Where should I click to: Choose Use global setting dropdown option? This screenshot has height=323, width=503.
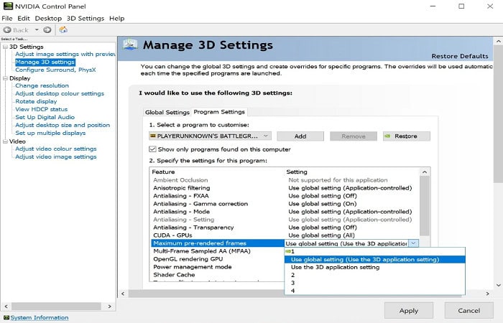[374, 260]
